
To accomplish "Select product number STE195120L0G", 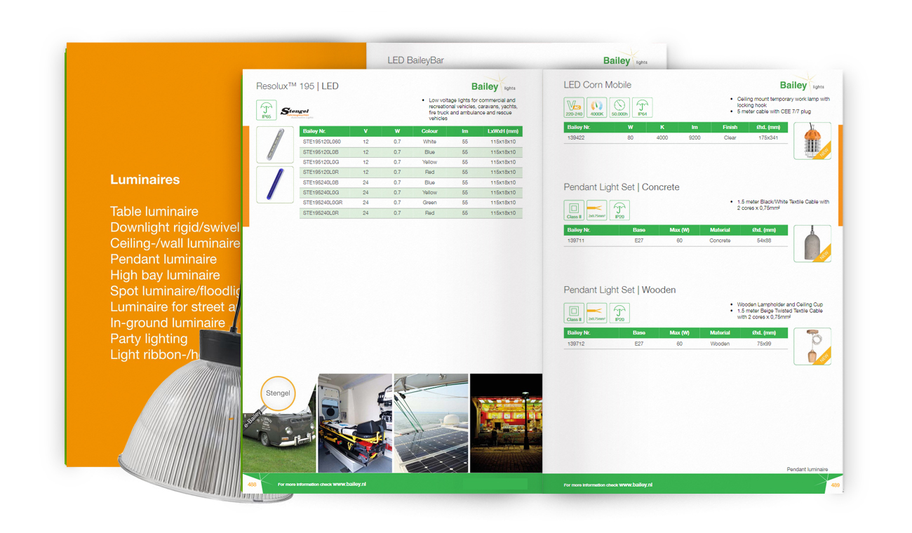I will [321, 162].
